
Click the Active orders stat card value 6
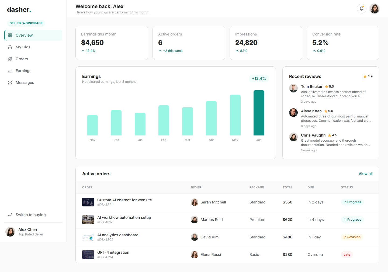[160, 43]
